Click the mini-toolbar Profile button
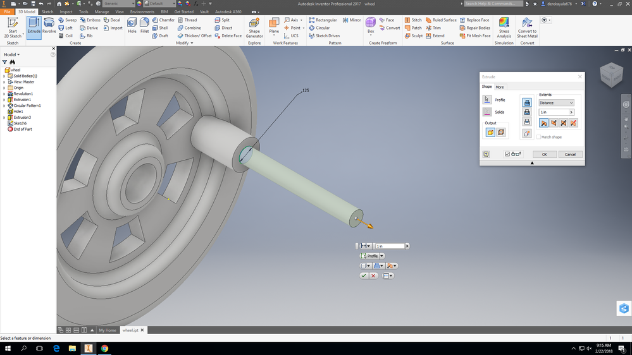632x355 pixels. [x=369, y=256]
